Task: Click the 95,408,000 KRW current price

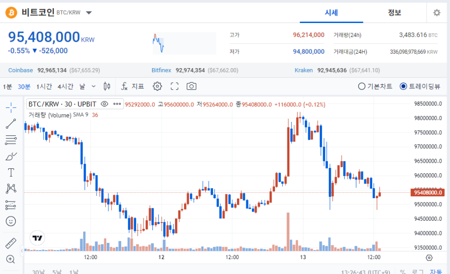Action: click(51, 37)
